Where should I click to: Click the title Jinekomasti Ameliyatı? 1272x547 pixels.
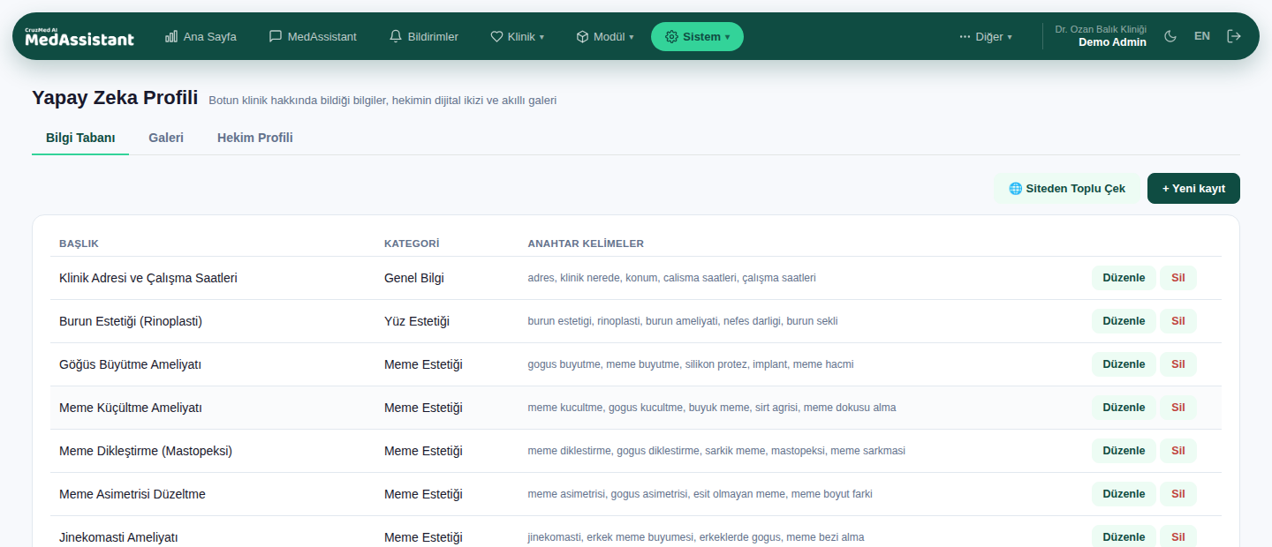118,537
